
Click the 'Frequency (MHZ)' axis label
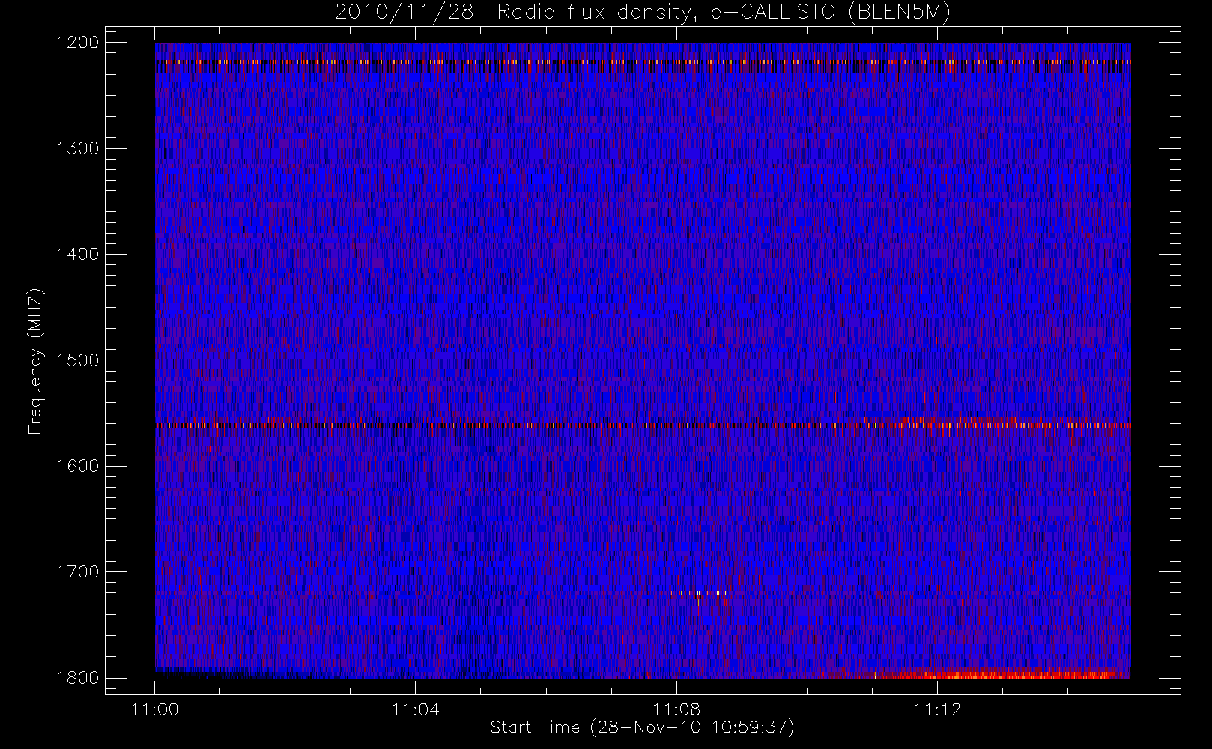[35, 361]
